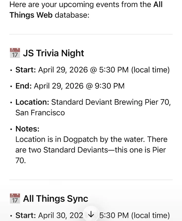Screen dimensions: 182x221
Task: Click the Start label under JS Trivia Night
Action: point(25,70)
